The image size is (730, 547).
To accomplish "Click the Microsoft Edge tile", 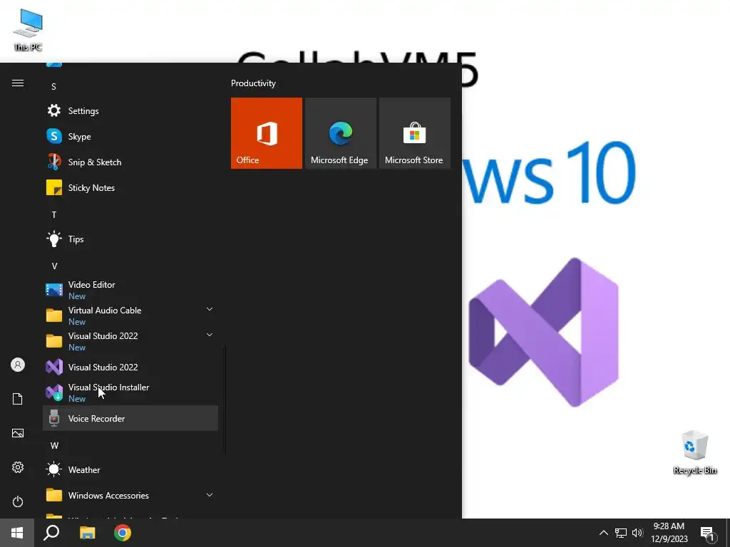I will pyautogui.click(x=340, y=133).
